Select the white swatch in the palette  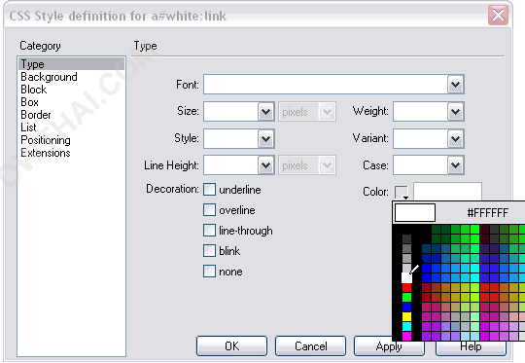coord(406,278)
